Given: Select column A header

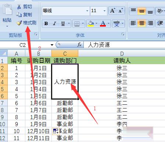Looking at the screenshot, I should (x=17, y=53).
